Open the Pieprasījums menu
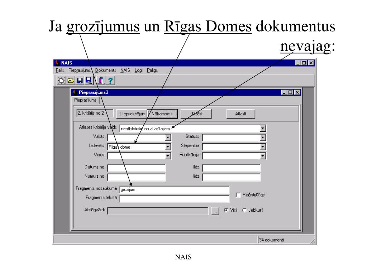Screen dimensions: 367x275 point(79,70)
